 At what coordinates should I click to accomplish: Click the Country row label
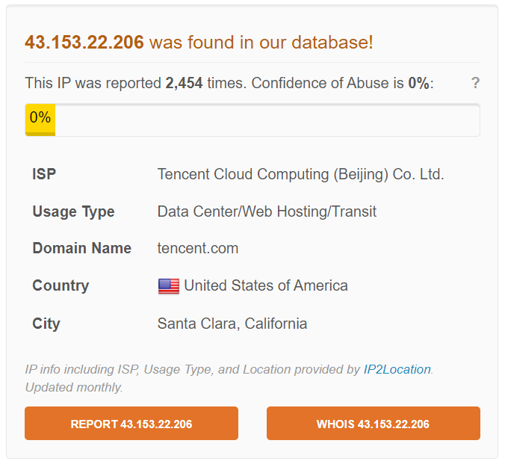(61, 285)
